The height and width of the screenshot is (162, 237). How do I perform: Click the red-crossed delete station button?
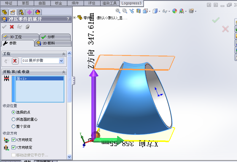point(15,61)
